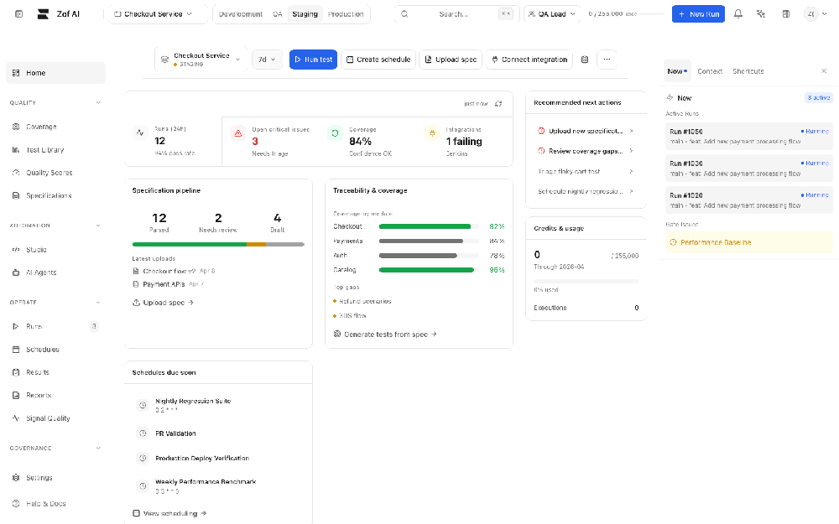Open the more options ellipsis button
This screenshot has height=524, width=839.
tap(607, 60)
